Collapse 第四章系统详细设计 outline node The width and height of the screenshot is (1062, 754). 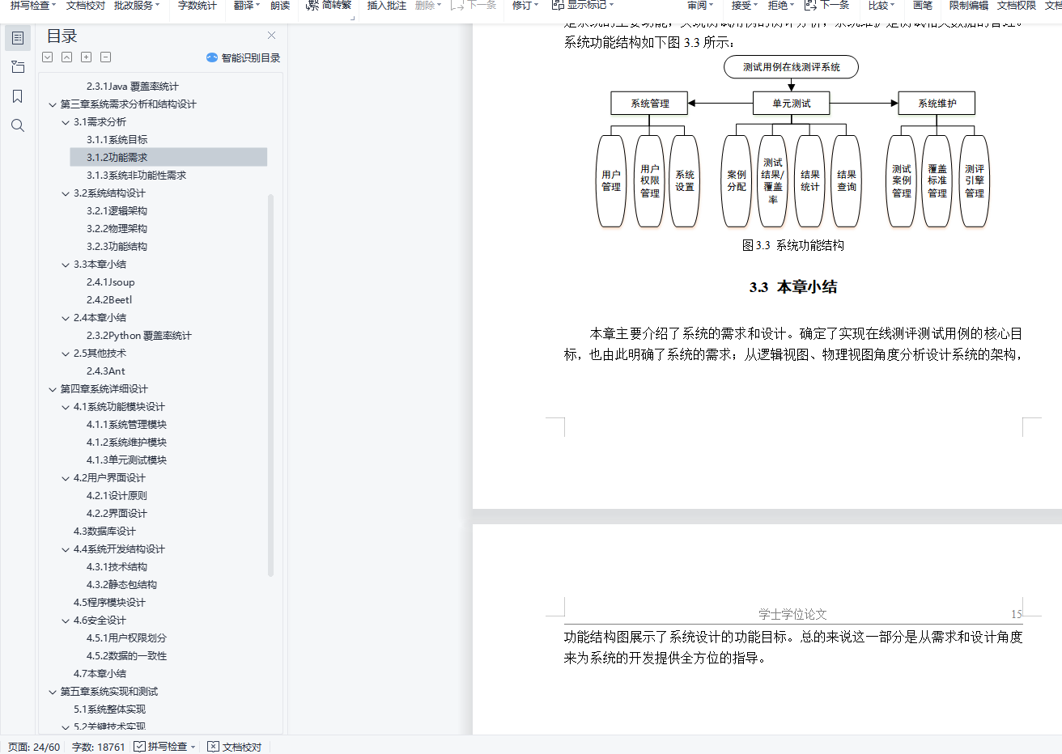click(53, 389)
